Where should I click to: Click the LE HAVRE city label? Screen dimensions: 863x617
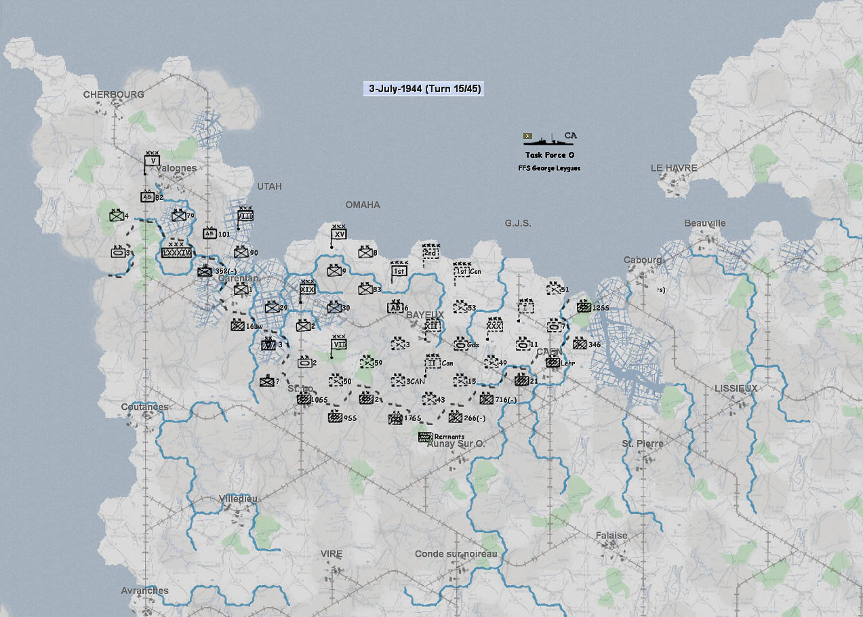point(674,167)
